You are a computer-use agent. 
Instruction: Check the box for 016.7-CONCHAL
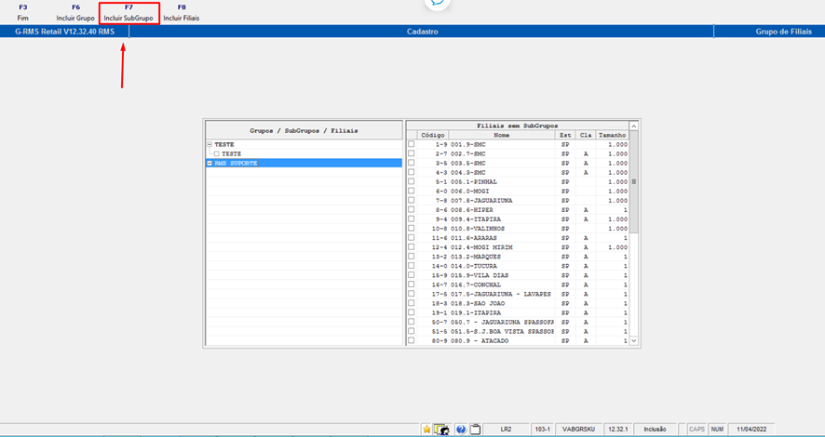pos(412,285)
